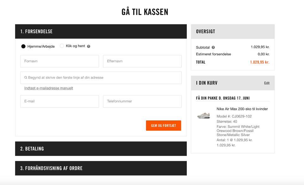304x185 pixels.
Task: Expand the 2. Betaling section
Action: pyautogui.click(x=101, y=149)
